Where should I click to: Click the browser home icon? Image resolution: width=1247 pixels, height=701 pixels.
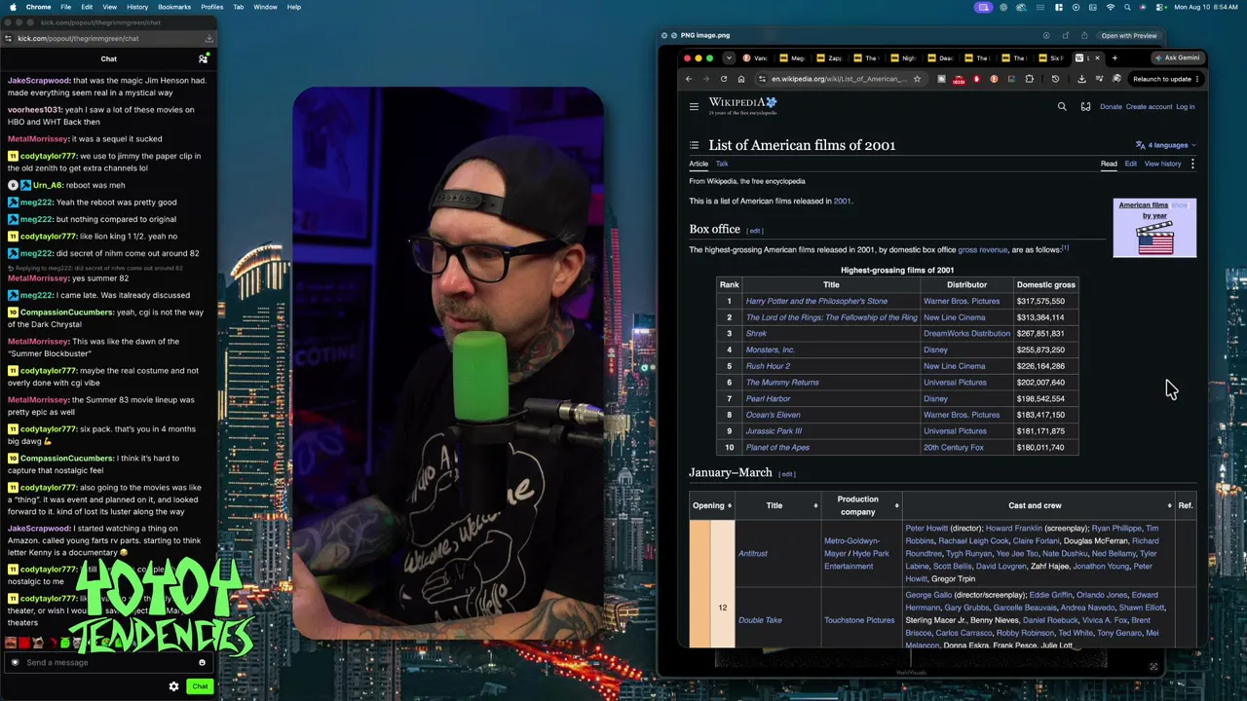click(740, 79)
